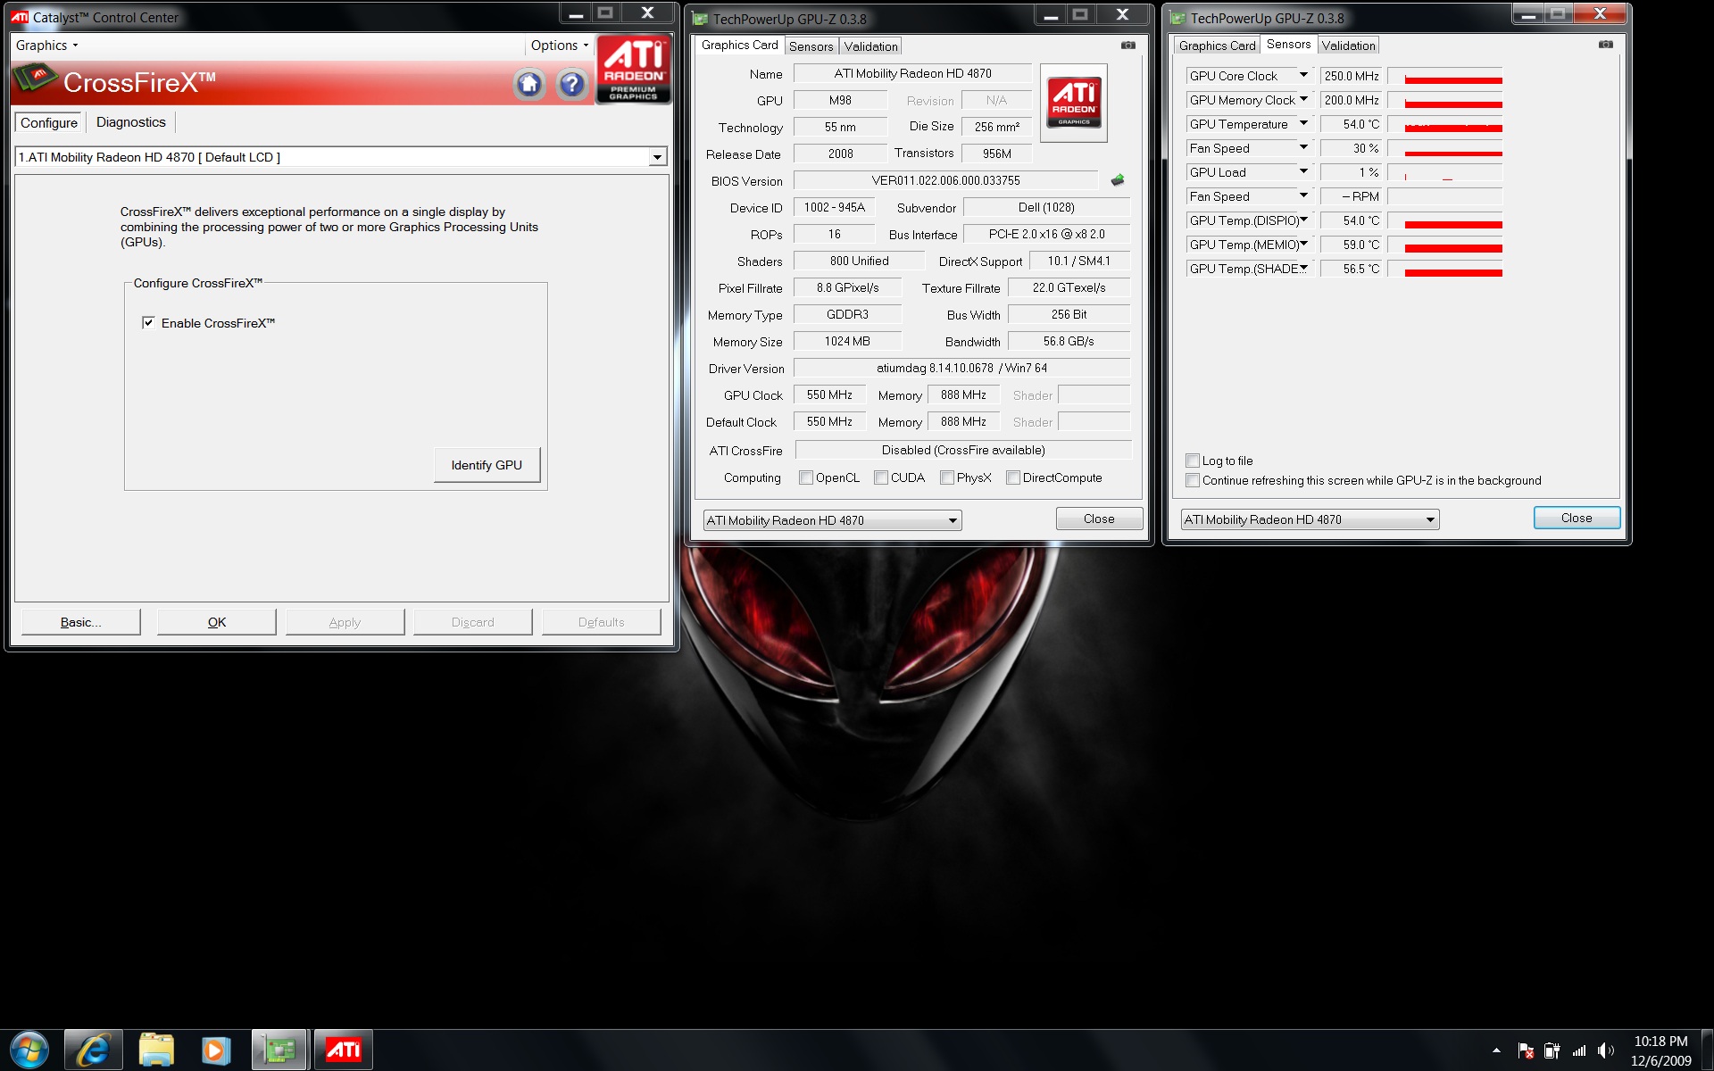
Task: Click the ATI Radeon Premium Graphics logo
Action: [x=633, y=70]
